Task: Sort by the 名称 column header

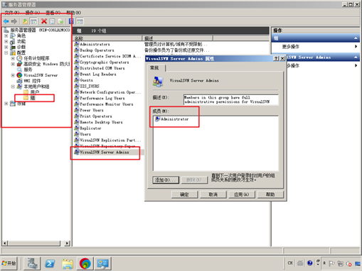Action: [107, 38]
